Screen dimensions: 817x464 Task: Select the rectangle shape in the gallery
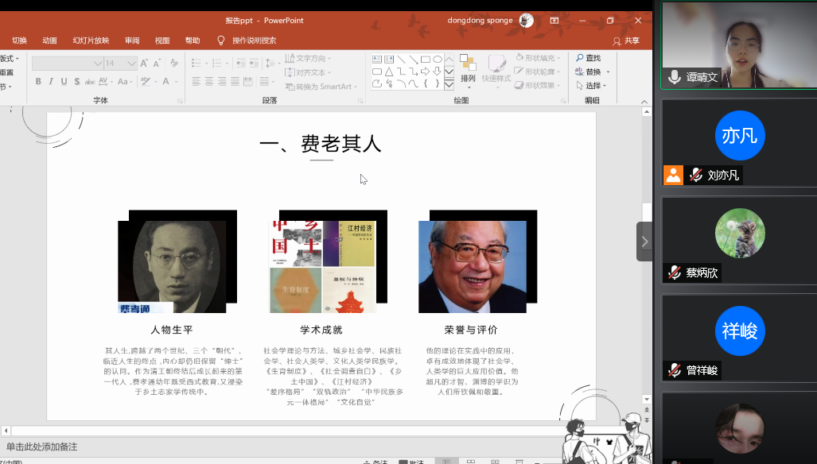[x=425, y=60]
